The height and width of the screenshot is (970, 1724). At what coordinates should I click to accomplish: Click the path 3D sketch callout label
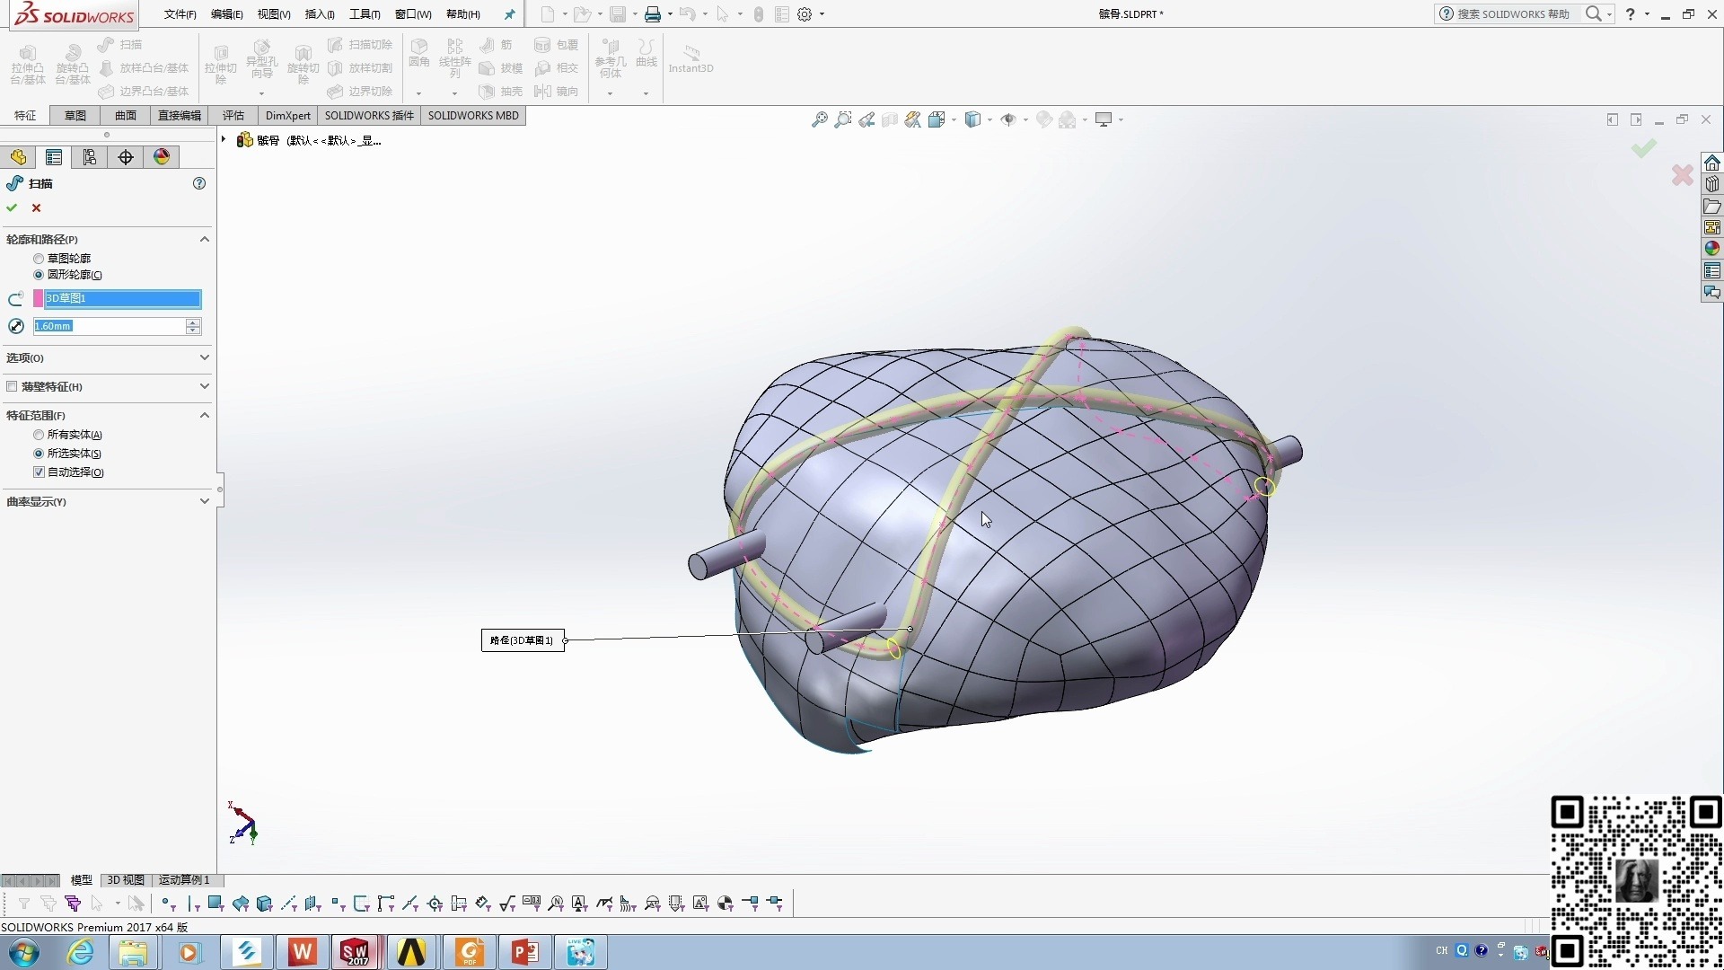click(x=523, y=640)
